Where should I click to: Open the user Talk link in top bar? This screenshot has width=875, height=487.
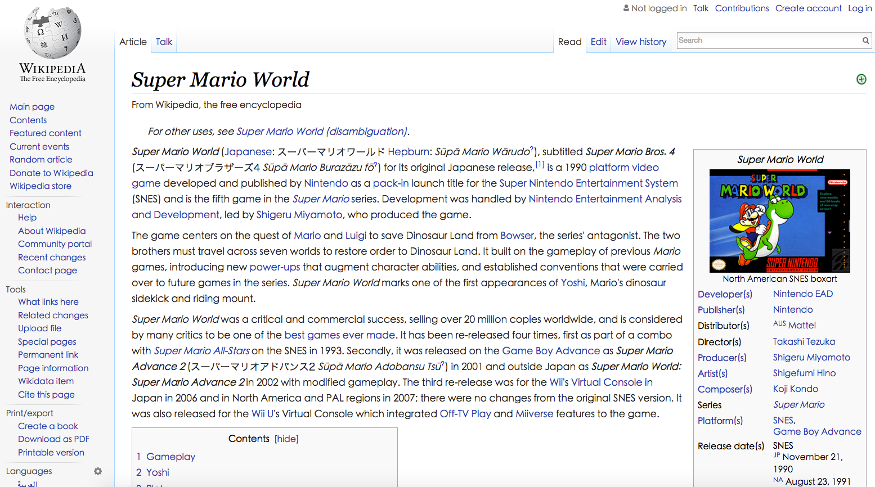pyautogui.click(x=701, y=8)
